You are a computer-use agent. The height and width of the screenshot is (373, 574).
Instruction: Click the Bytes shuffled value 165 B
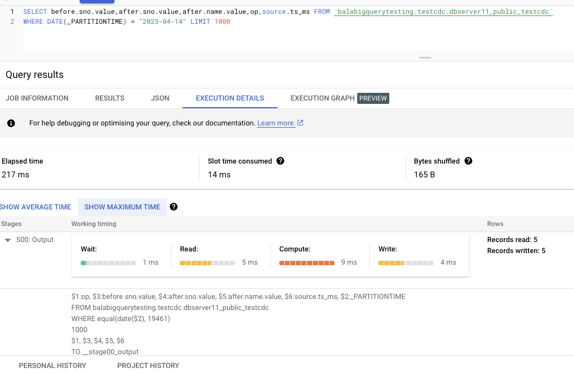[x=425, y=175]
